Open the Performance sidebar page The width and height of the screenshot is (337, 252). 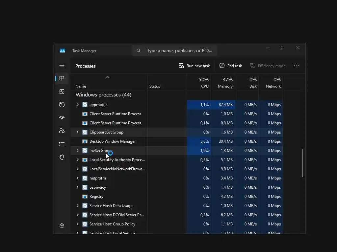point(62,92)
